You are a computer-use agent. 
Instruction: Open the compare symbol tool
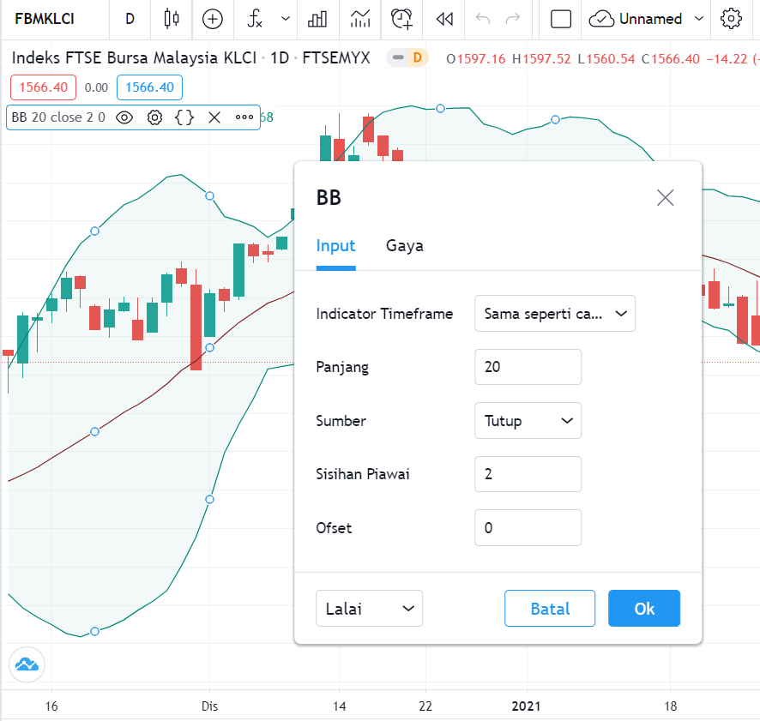(x=212, y=19)
